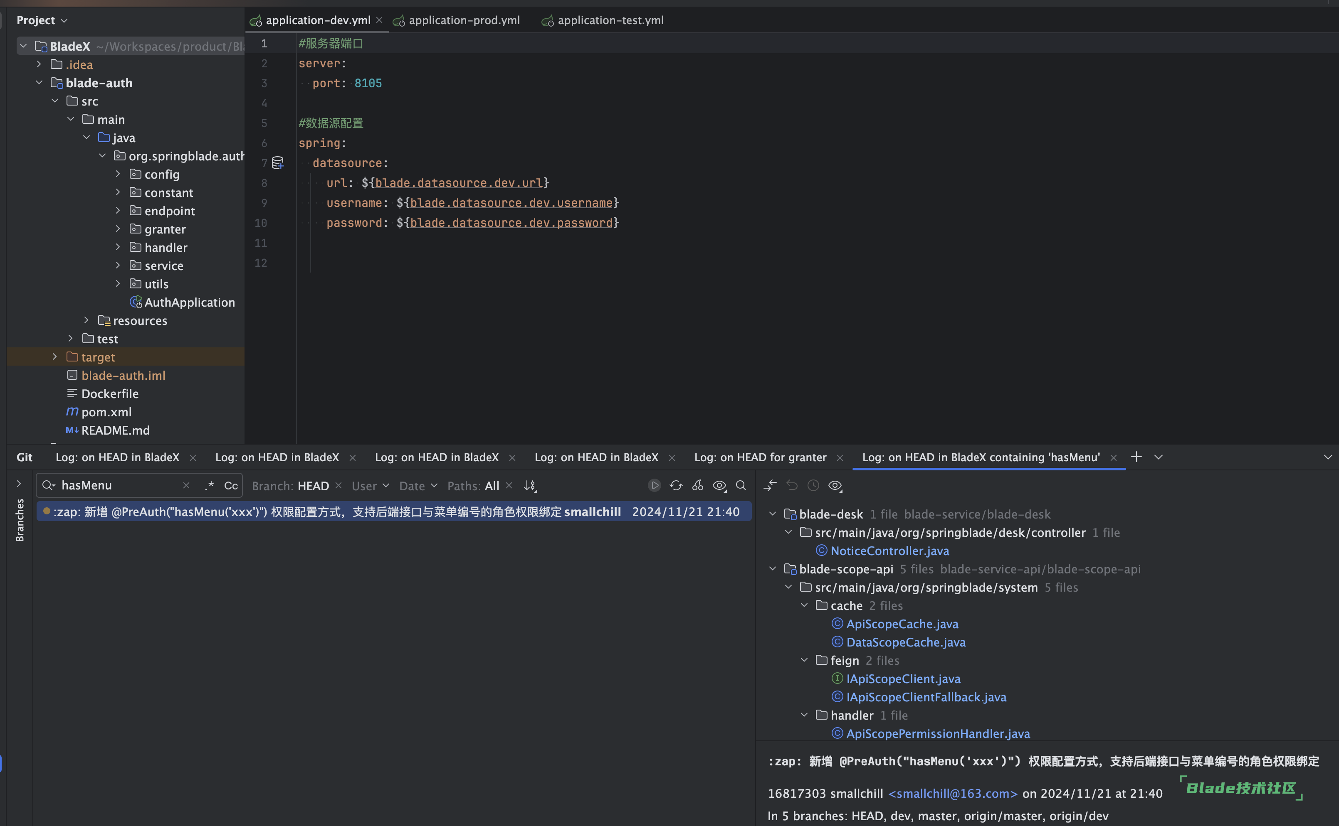
Task: Collapse blade-desk in changed files
Action: pos(773,514)
